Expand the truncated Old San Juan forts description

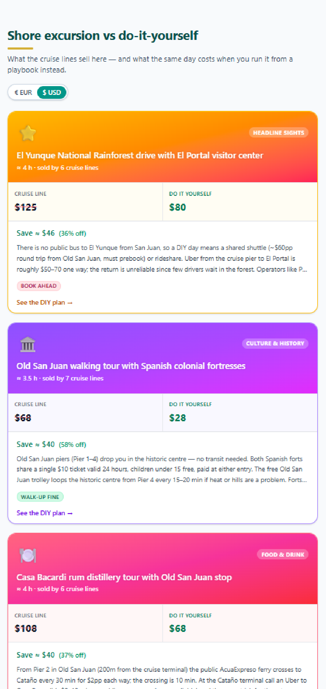tap(162, 469)
